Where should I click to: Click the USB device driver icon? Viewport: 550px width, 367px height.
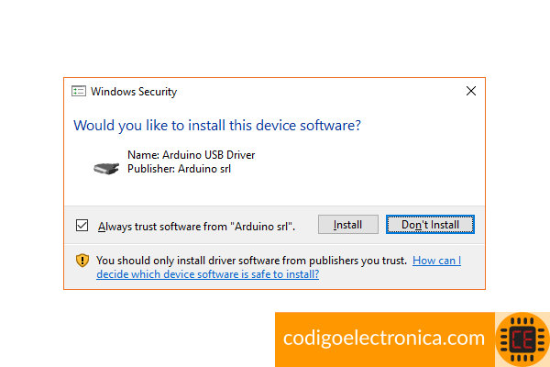pos(106,169)
